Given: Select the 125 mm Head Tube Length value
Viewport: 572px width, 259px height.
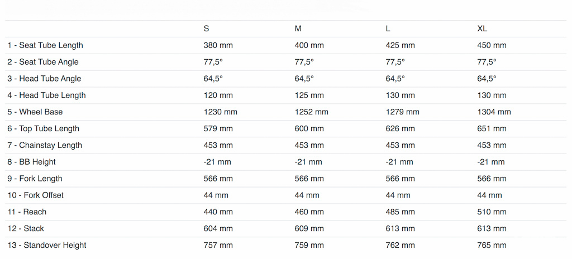Looking at the screenshot, I should click(309, 95).
